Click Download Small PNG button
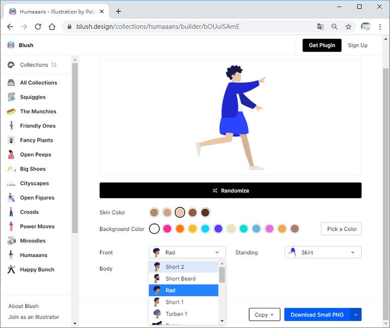Viewport: 390px width, 328px height. pos(317,314)
